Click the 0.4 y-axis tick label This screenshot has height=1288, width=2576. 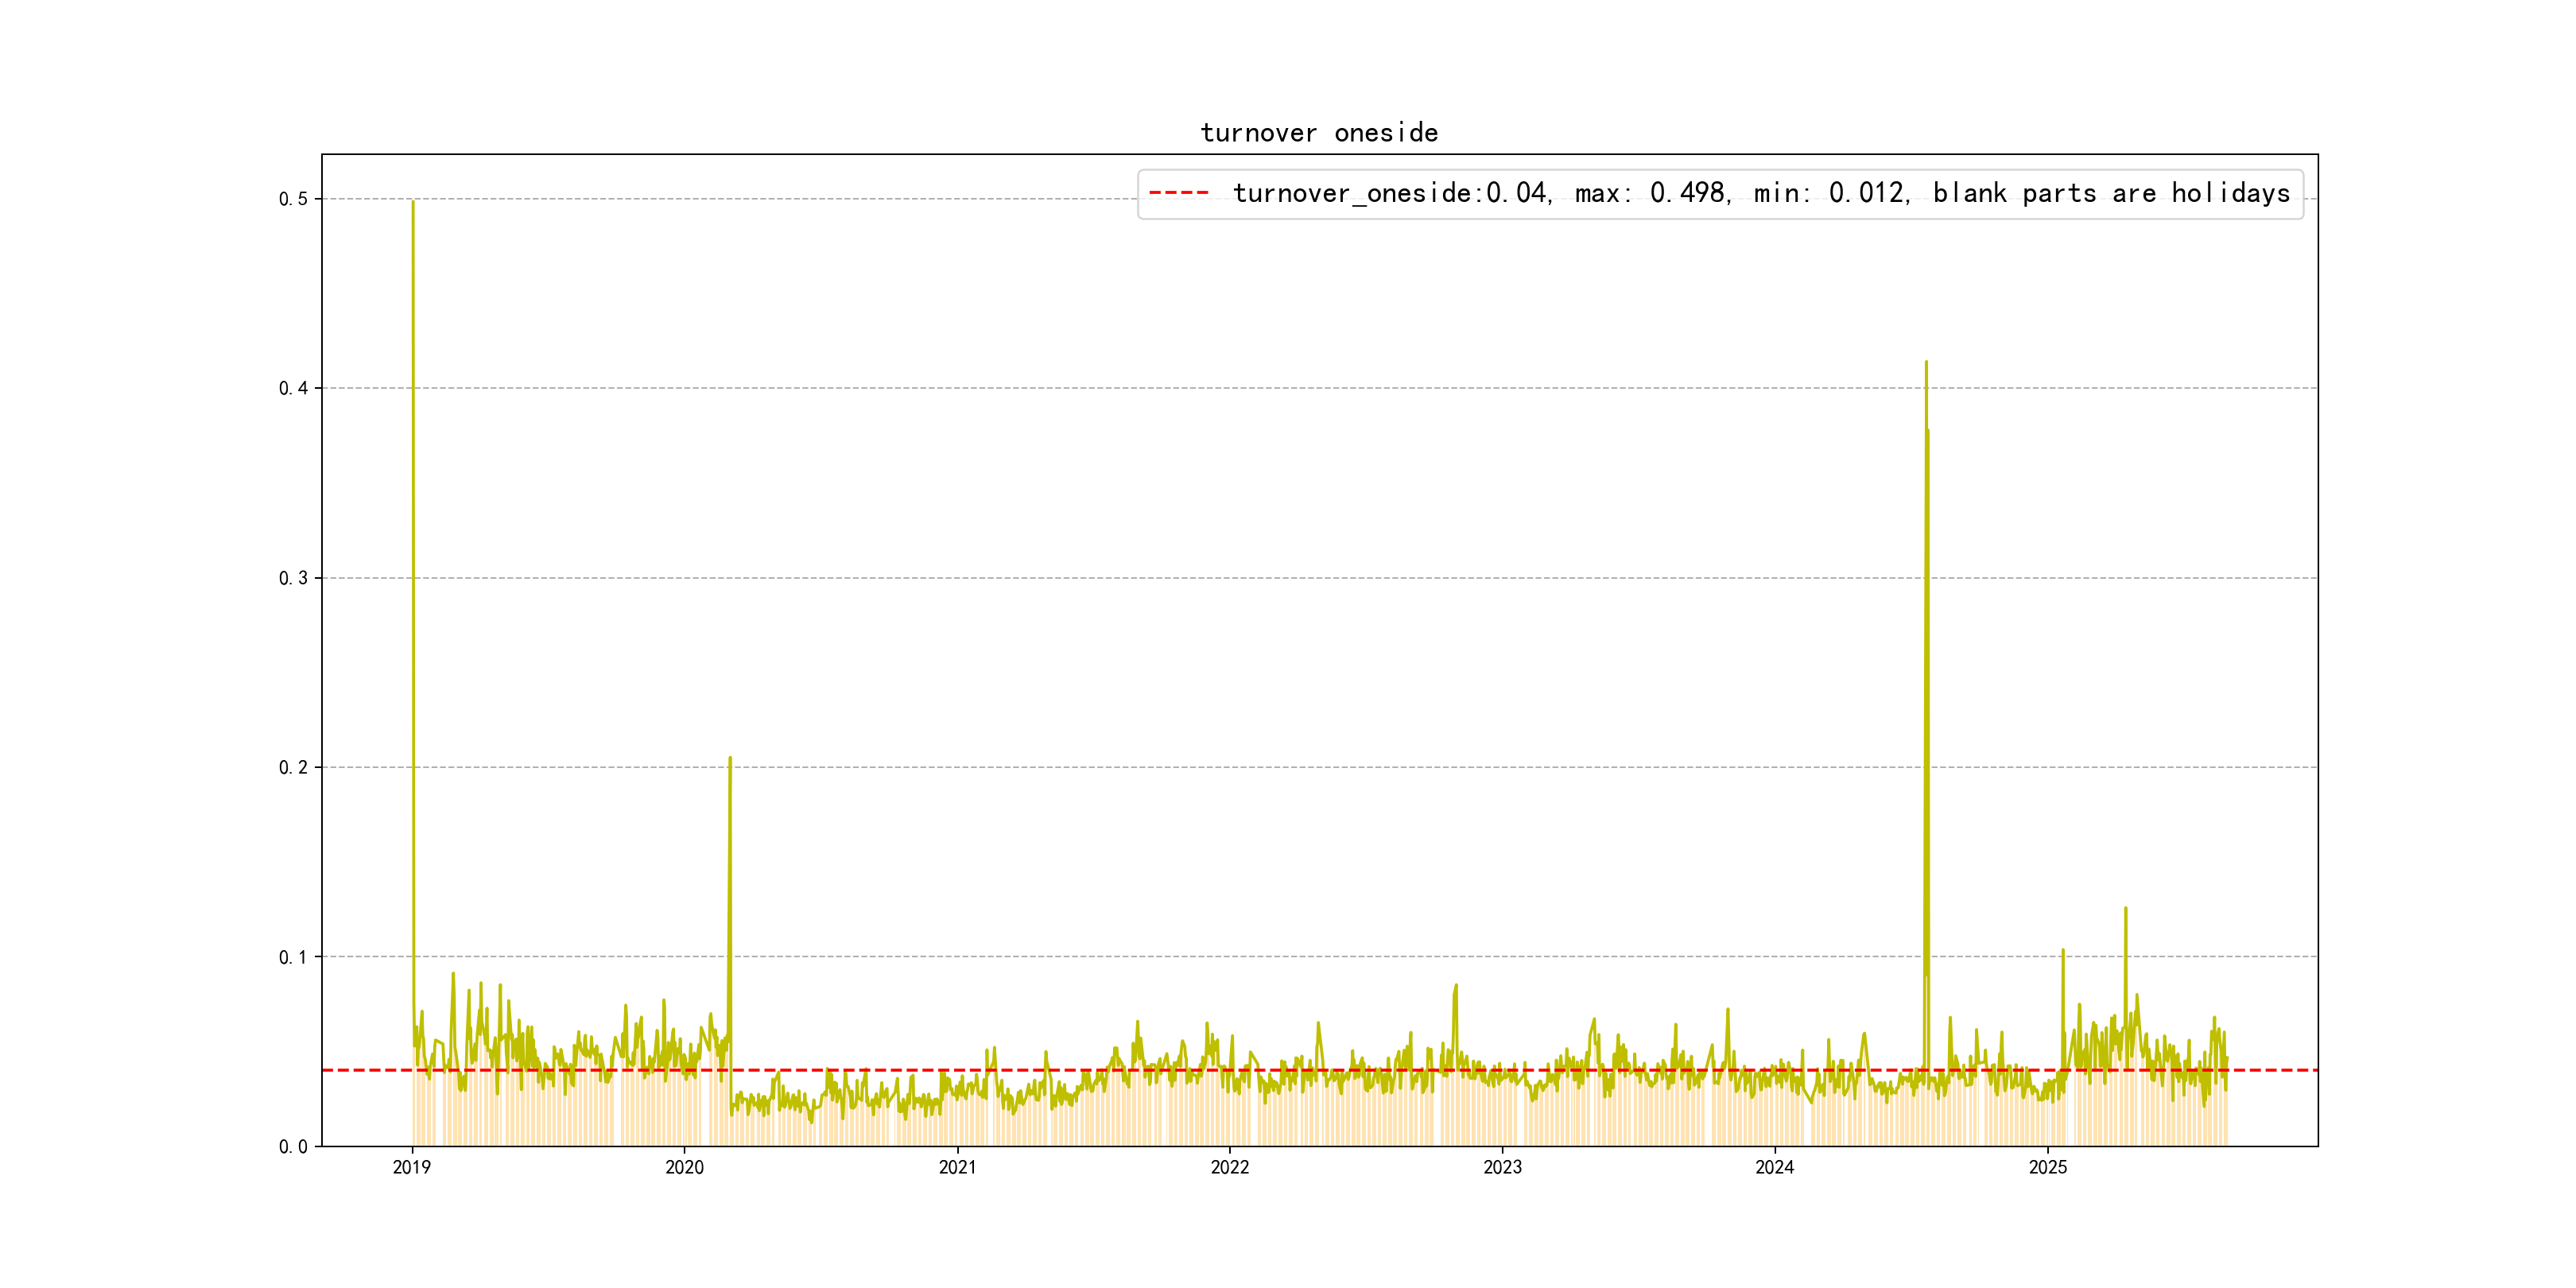[293, 388]
